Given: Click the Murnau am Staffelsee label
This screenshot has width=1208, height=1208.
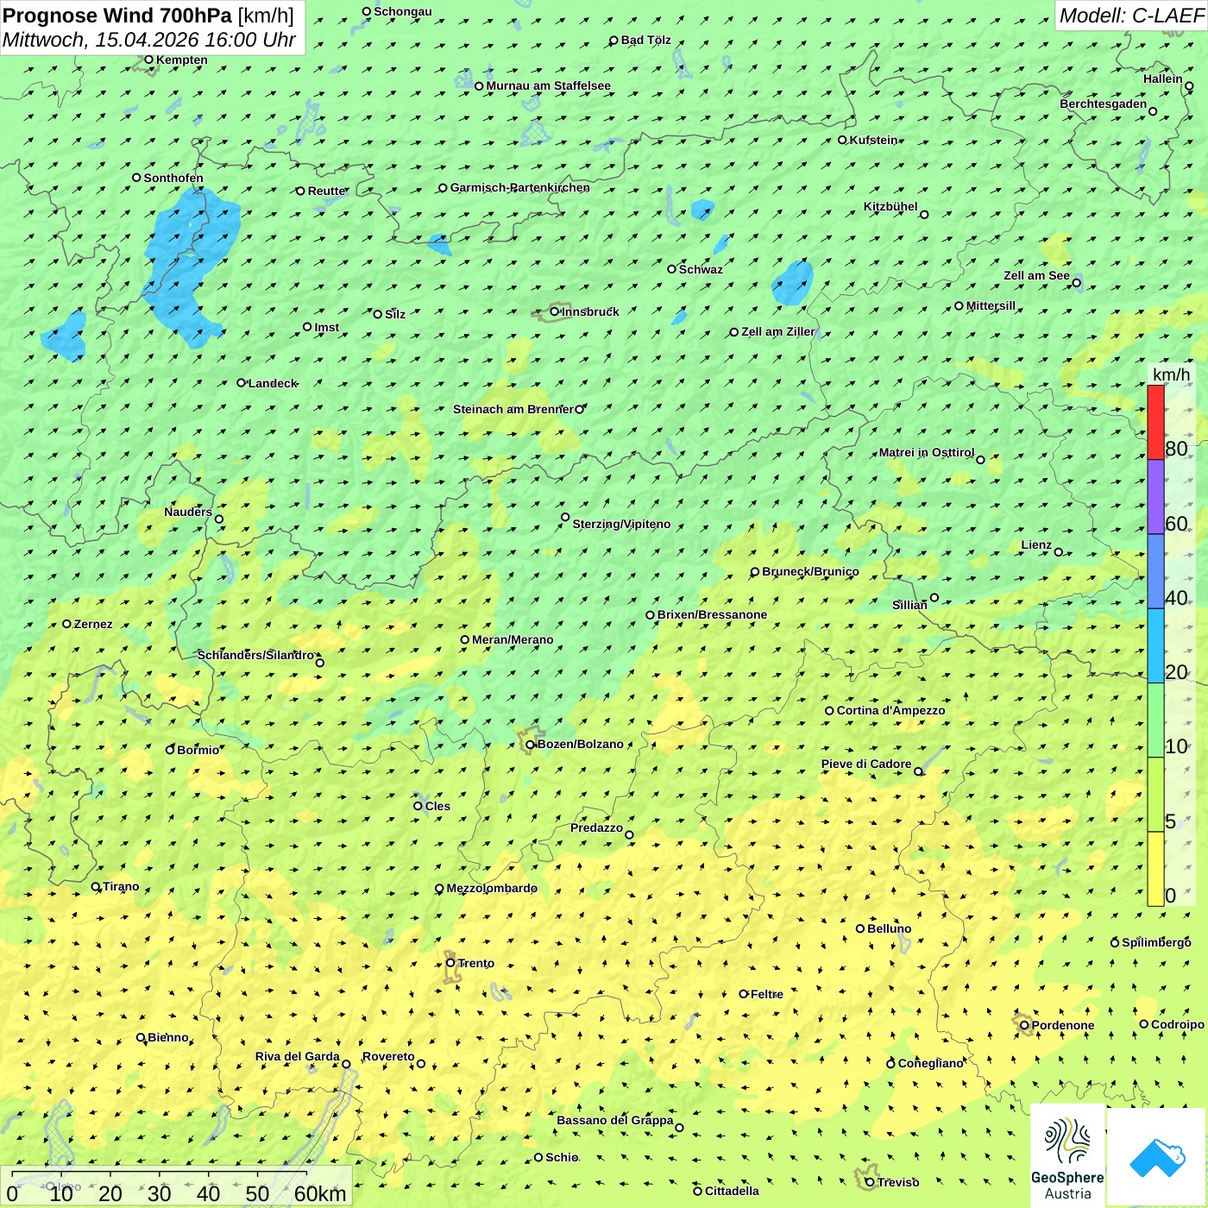Looking at the screenshot, I should pos(549,85).
